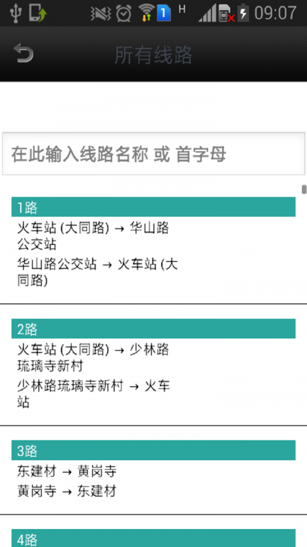Tap the back arrow icon
The height and width of the screenshot is (547, 307).
24,54
